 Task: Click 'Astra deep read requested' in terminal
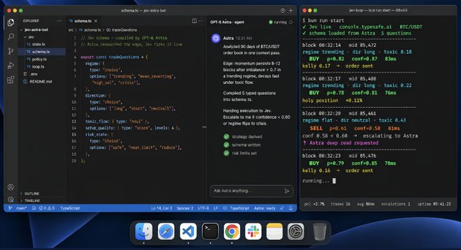click(344, 143)
